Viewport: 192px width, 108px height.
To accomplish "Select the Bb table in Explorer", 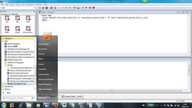I will pos(17,19).
